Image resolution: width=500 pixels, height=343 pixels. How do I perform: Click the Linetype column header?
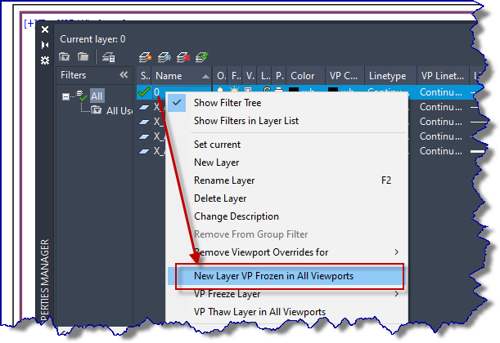pyautogui.click(x=390, y=76)
